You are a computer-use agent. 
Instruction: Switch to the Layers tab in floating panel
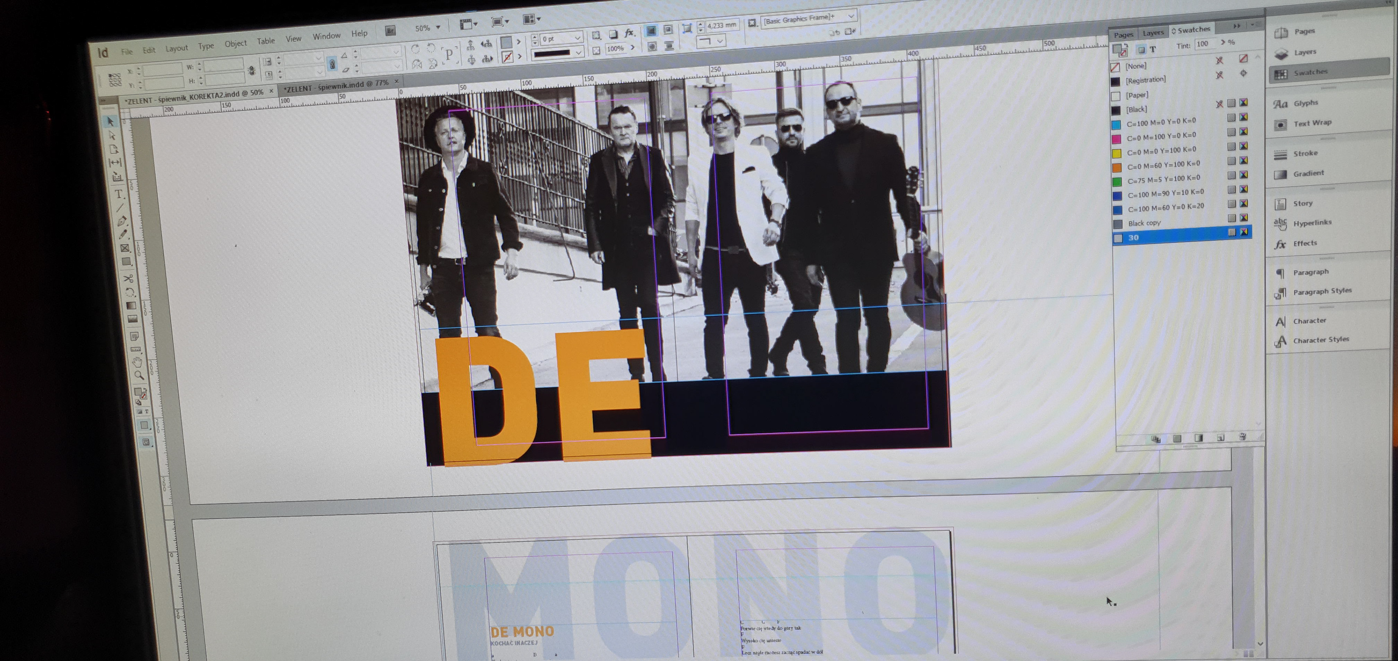tap(1153, 32)
